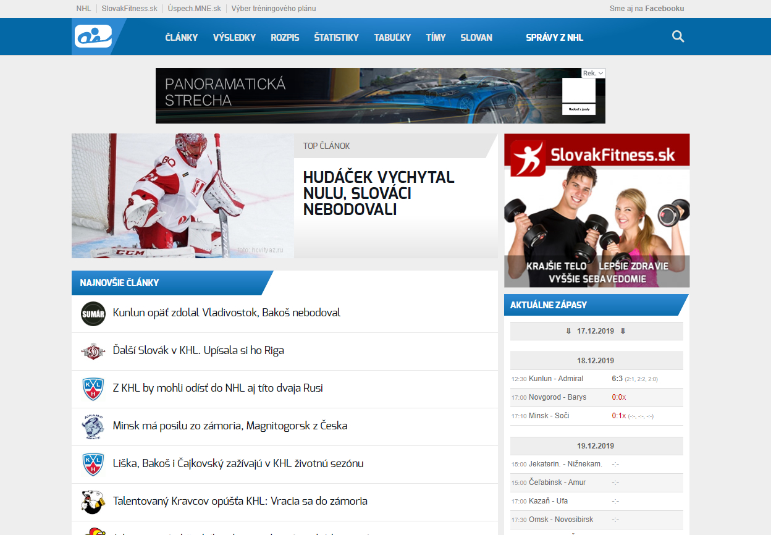Click the KHL logo beside the Liška article
The height and width of the screenshot is (535, 771).
(93, 464)
